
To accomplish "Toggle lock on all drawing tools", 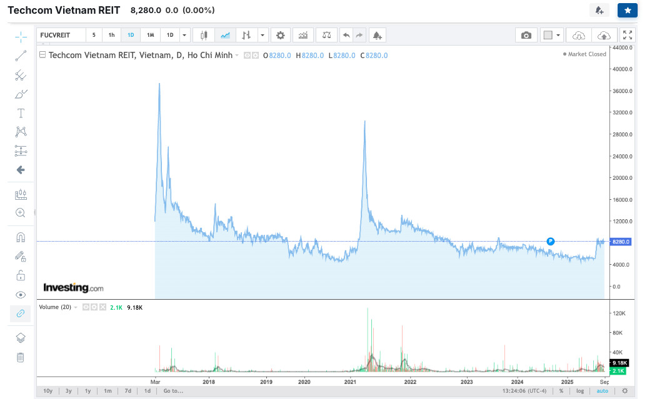I will pos(21,275).
